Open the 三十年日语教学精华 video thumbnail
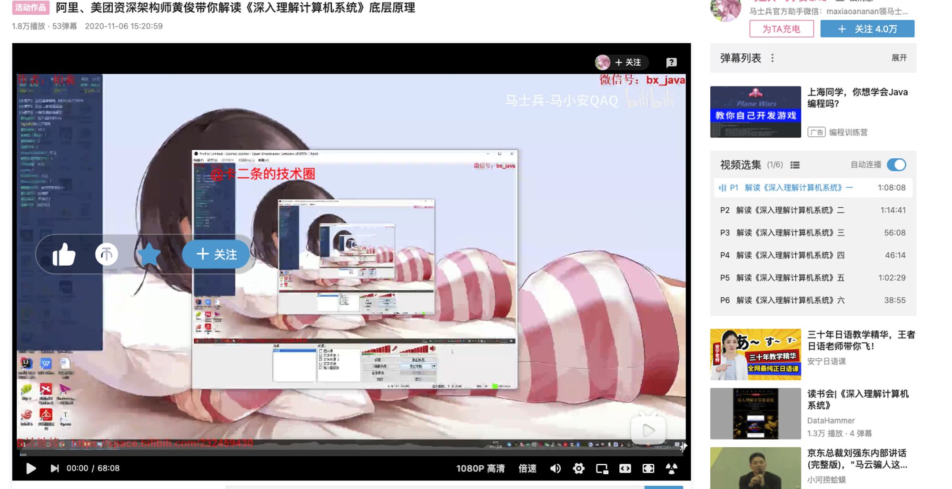 click(x=755, y=355)
